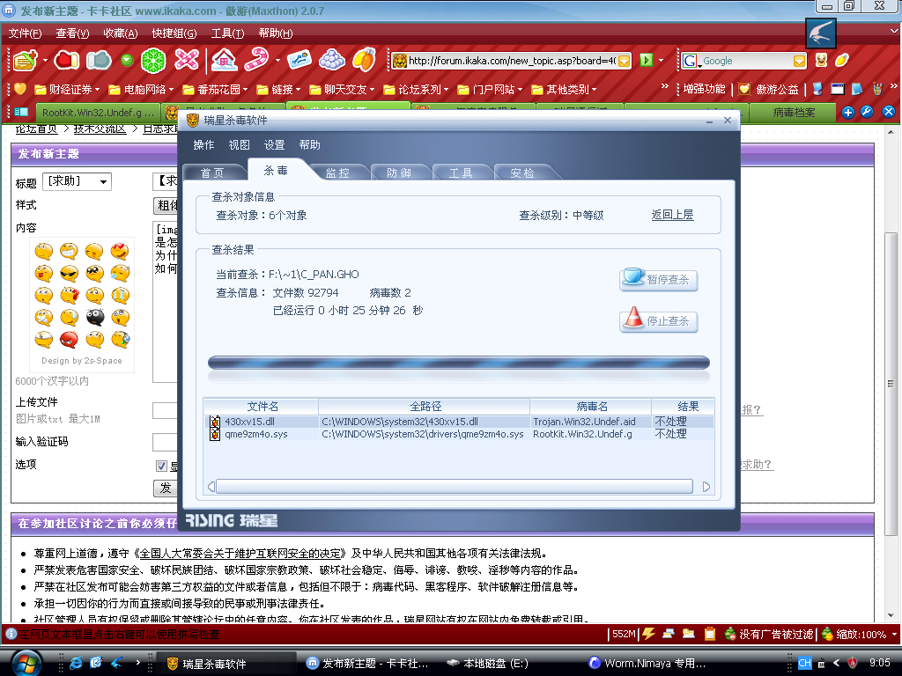Expand the 其他类别 favorites folder
The height and width of the screenshot is (676, 902).
[565, 89]
